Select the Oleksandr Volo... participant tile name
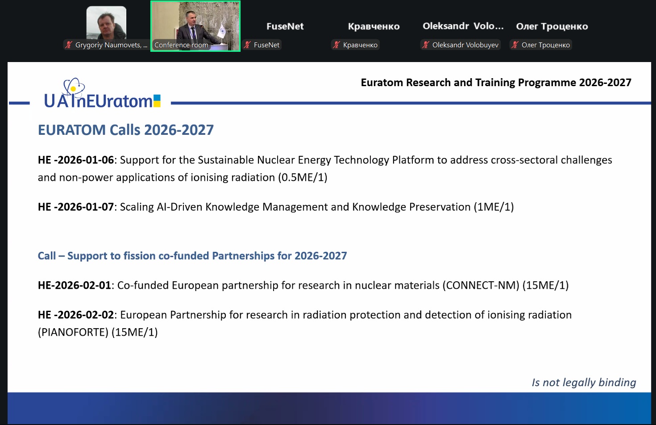 pyautogui.click(x=463, y=26)
